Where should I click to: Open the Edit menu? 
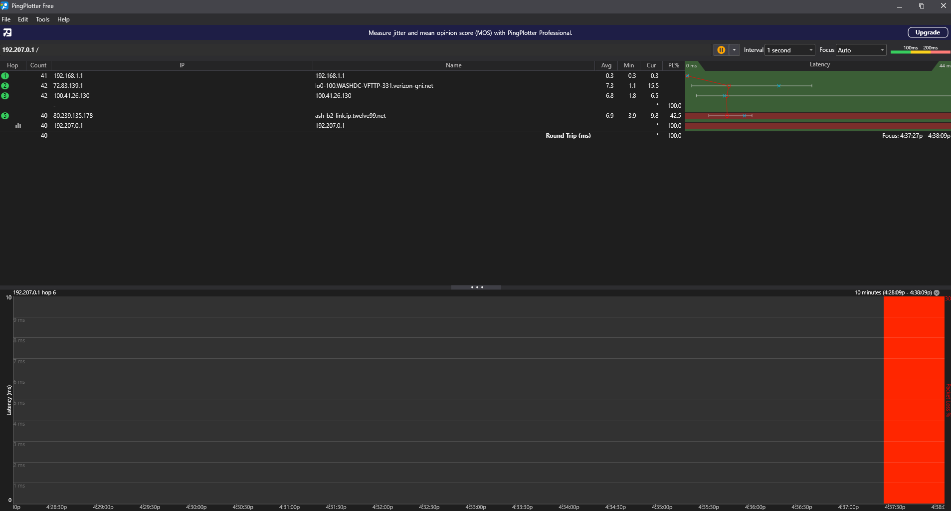pyautogui.click(x=23, y=19)
